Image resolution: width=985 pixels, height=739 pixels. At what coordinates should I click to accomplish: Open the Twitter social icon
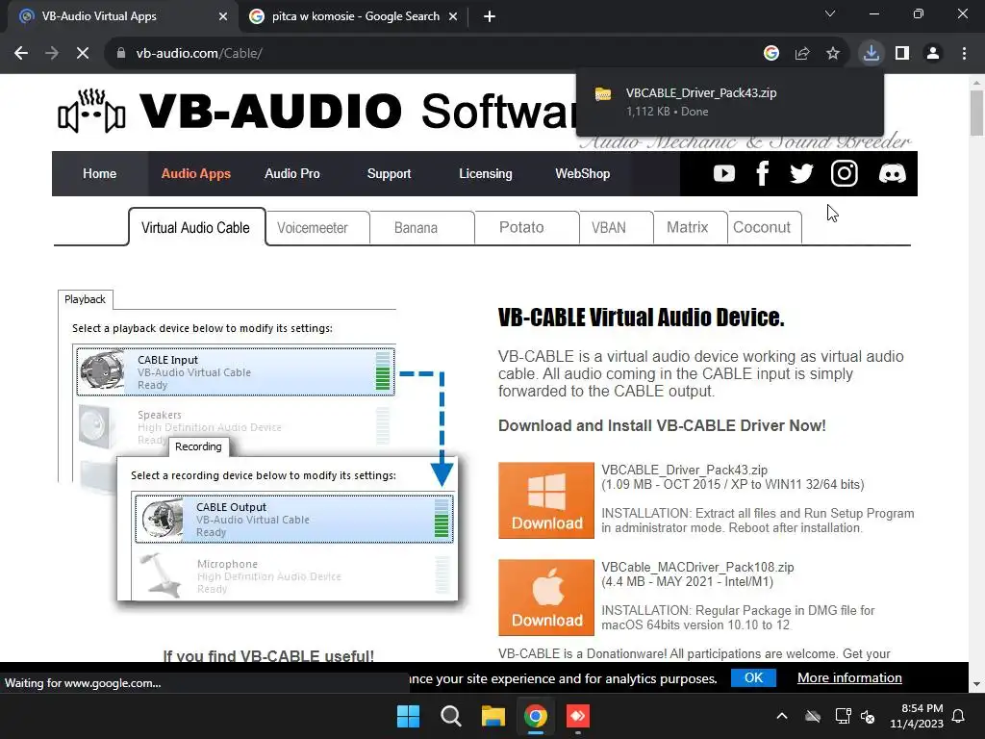(x=801, y=173)
